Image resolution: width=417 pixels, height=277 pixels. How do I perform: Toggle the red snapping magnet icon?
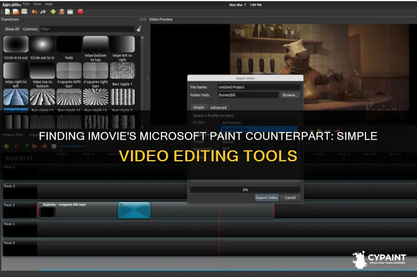click(16, 146)
